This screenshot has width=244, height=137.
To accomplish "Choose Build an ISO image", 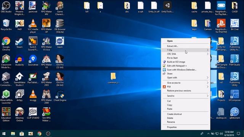I will point(186,62).
